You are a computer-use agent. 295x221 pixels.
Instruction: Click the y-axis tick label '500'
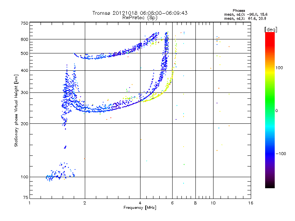tap(24, 53)
